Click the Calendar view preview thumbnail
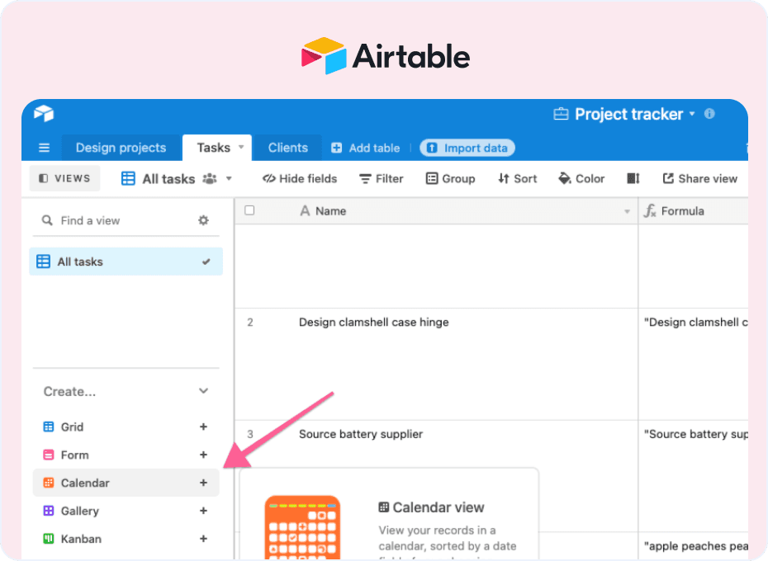768x561 pixels. click(303, 528)
